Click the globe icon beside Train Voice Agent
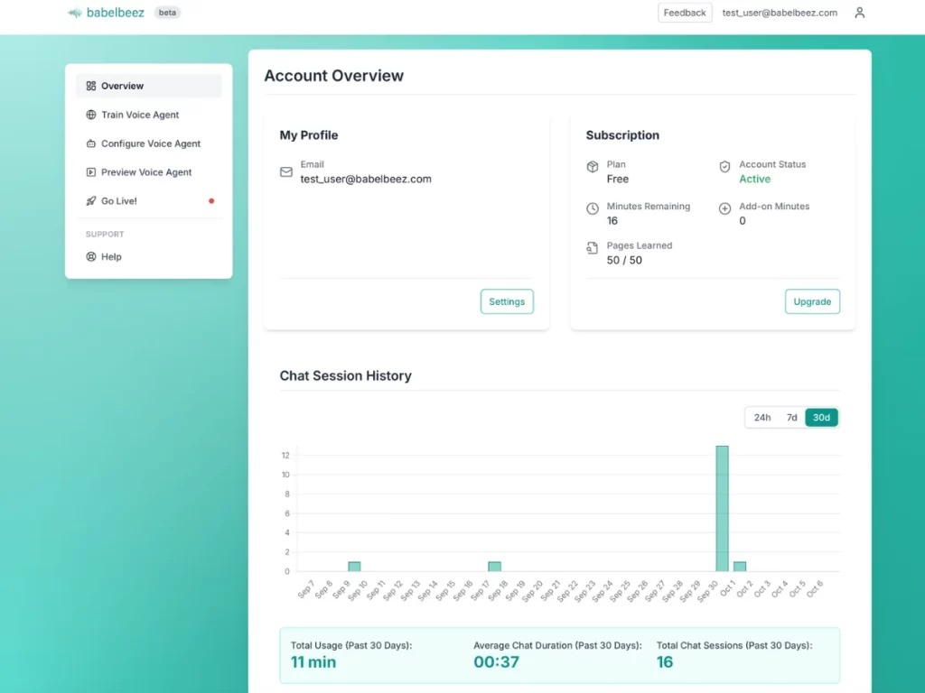 click(x=91, y=115)
